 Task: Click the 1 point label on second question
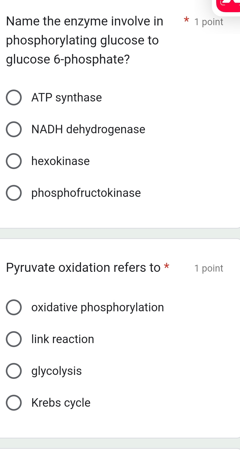pyautogui.click(x=209, y=268)
